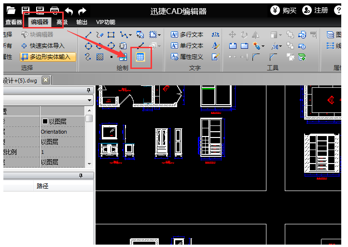The width and height of the screenshot is (348, 247).
Task: Undo the last action
Action: [69, 11]
